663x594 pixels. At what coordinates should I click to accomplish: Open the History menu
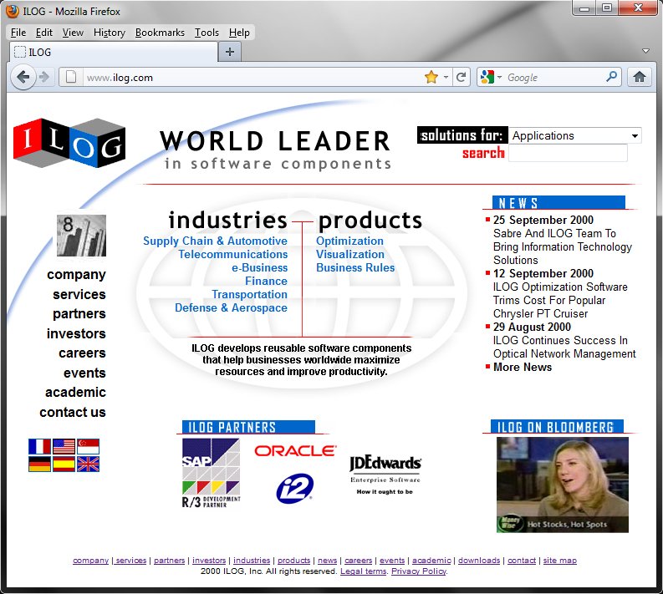(x=110, y=33)
